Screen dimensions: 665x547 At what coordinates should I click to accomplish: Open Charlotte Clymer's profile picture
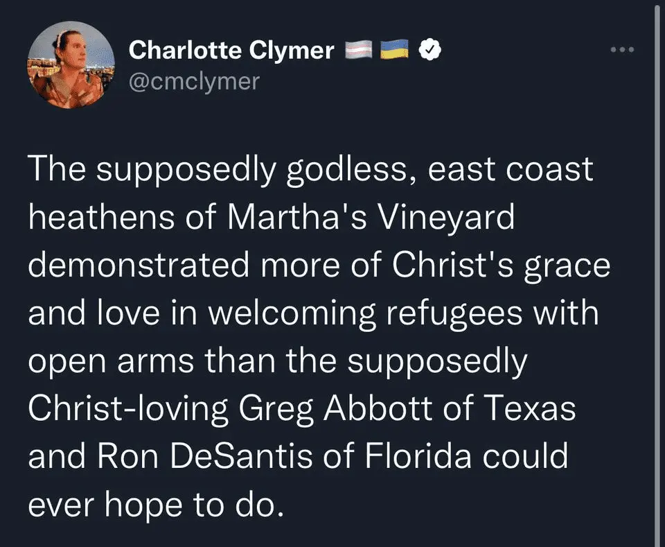coord(71,64)
